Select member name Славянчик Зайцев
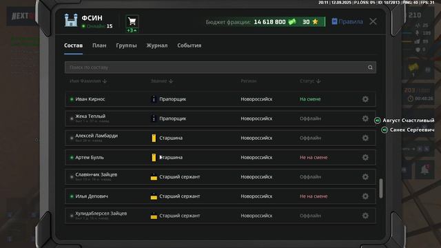This screenshot has width=441, height=248. pos(96,174)
